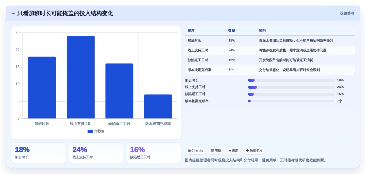This screenshot has height=174, width=366.
Task: Click the 维度 column header
Action: pos(191,31)
